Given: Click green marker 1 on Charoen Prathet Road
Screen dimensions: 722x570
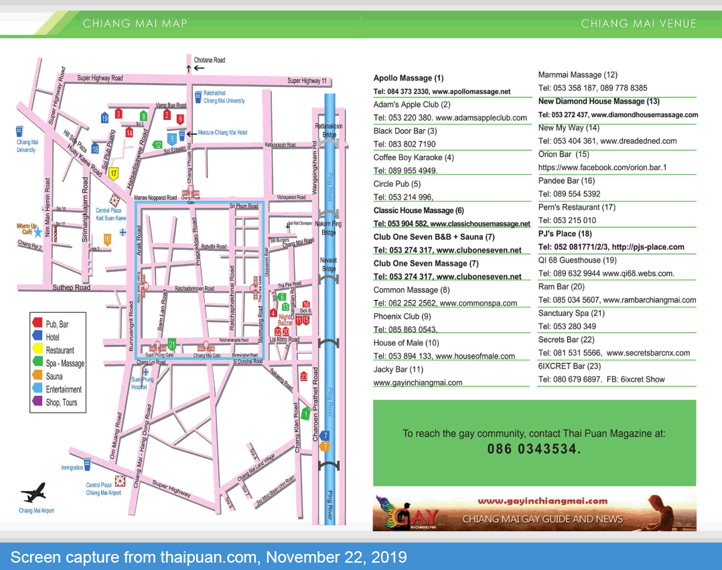Looking at the screenshot, I should coord(306,414).
